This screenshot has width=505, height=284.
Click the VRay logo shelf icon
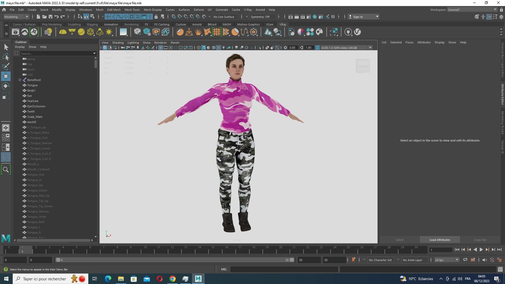coord(357,32)
